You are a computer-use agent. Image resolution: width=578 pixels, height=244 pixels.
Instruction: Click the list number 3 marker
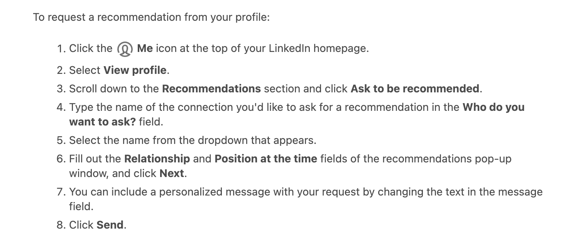61,89
